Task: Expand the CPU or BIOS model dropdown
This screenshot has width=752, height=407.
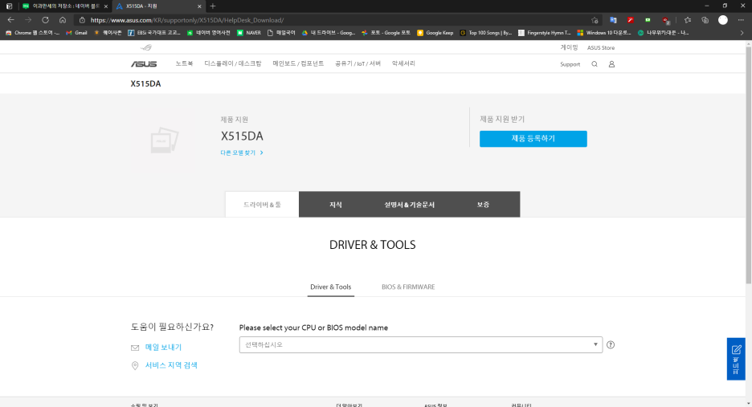Action: 421,344
